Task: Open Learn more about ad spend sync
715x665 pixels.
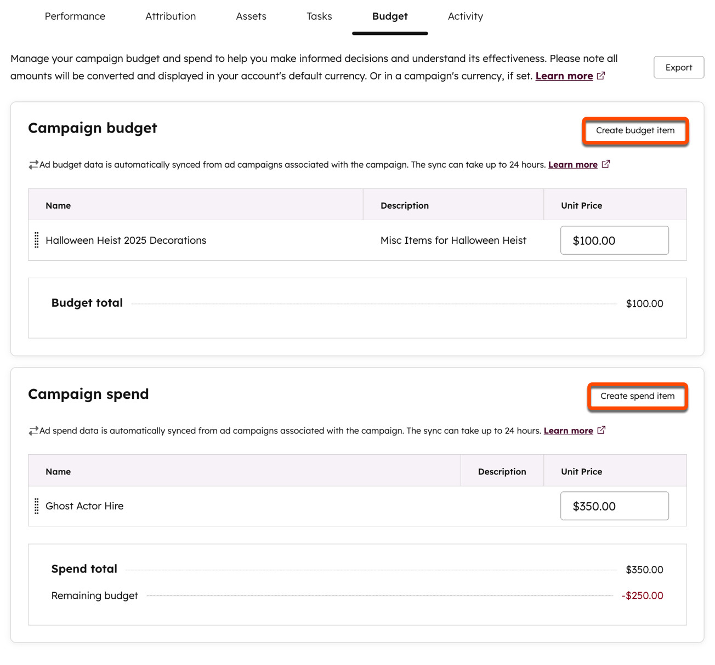Action: [x=568, y=430]
